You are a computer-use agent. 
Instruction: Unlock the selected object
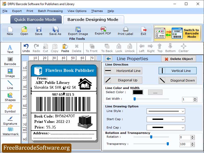pos(130,48)
